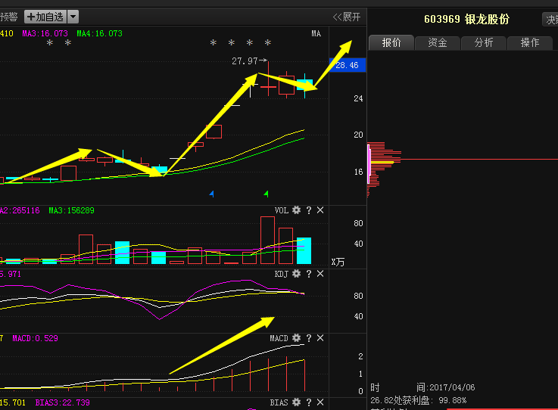
Task: Switch to the 资金 tab
Action: coord(438,42)
